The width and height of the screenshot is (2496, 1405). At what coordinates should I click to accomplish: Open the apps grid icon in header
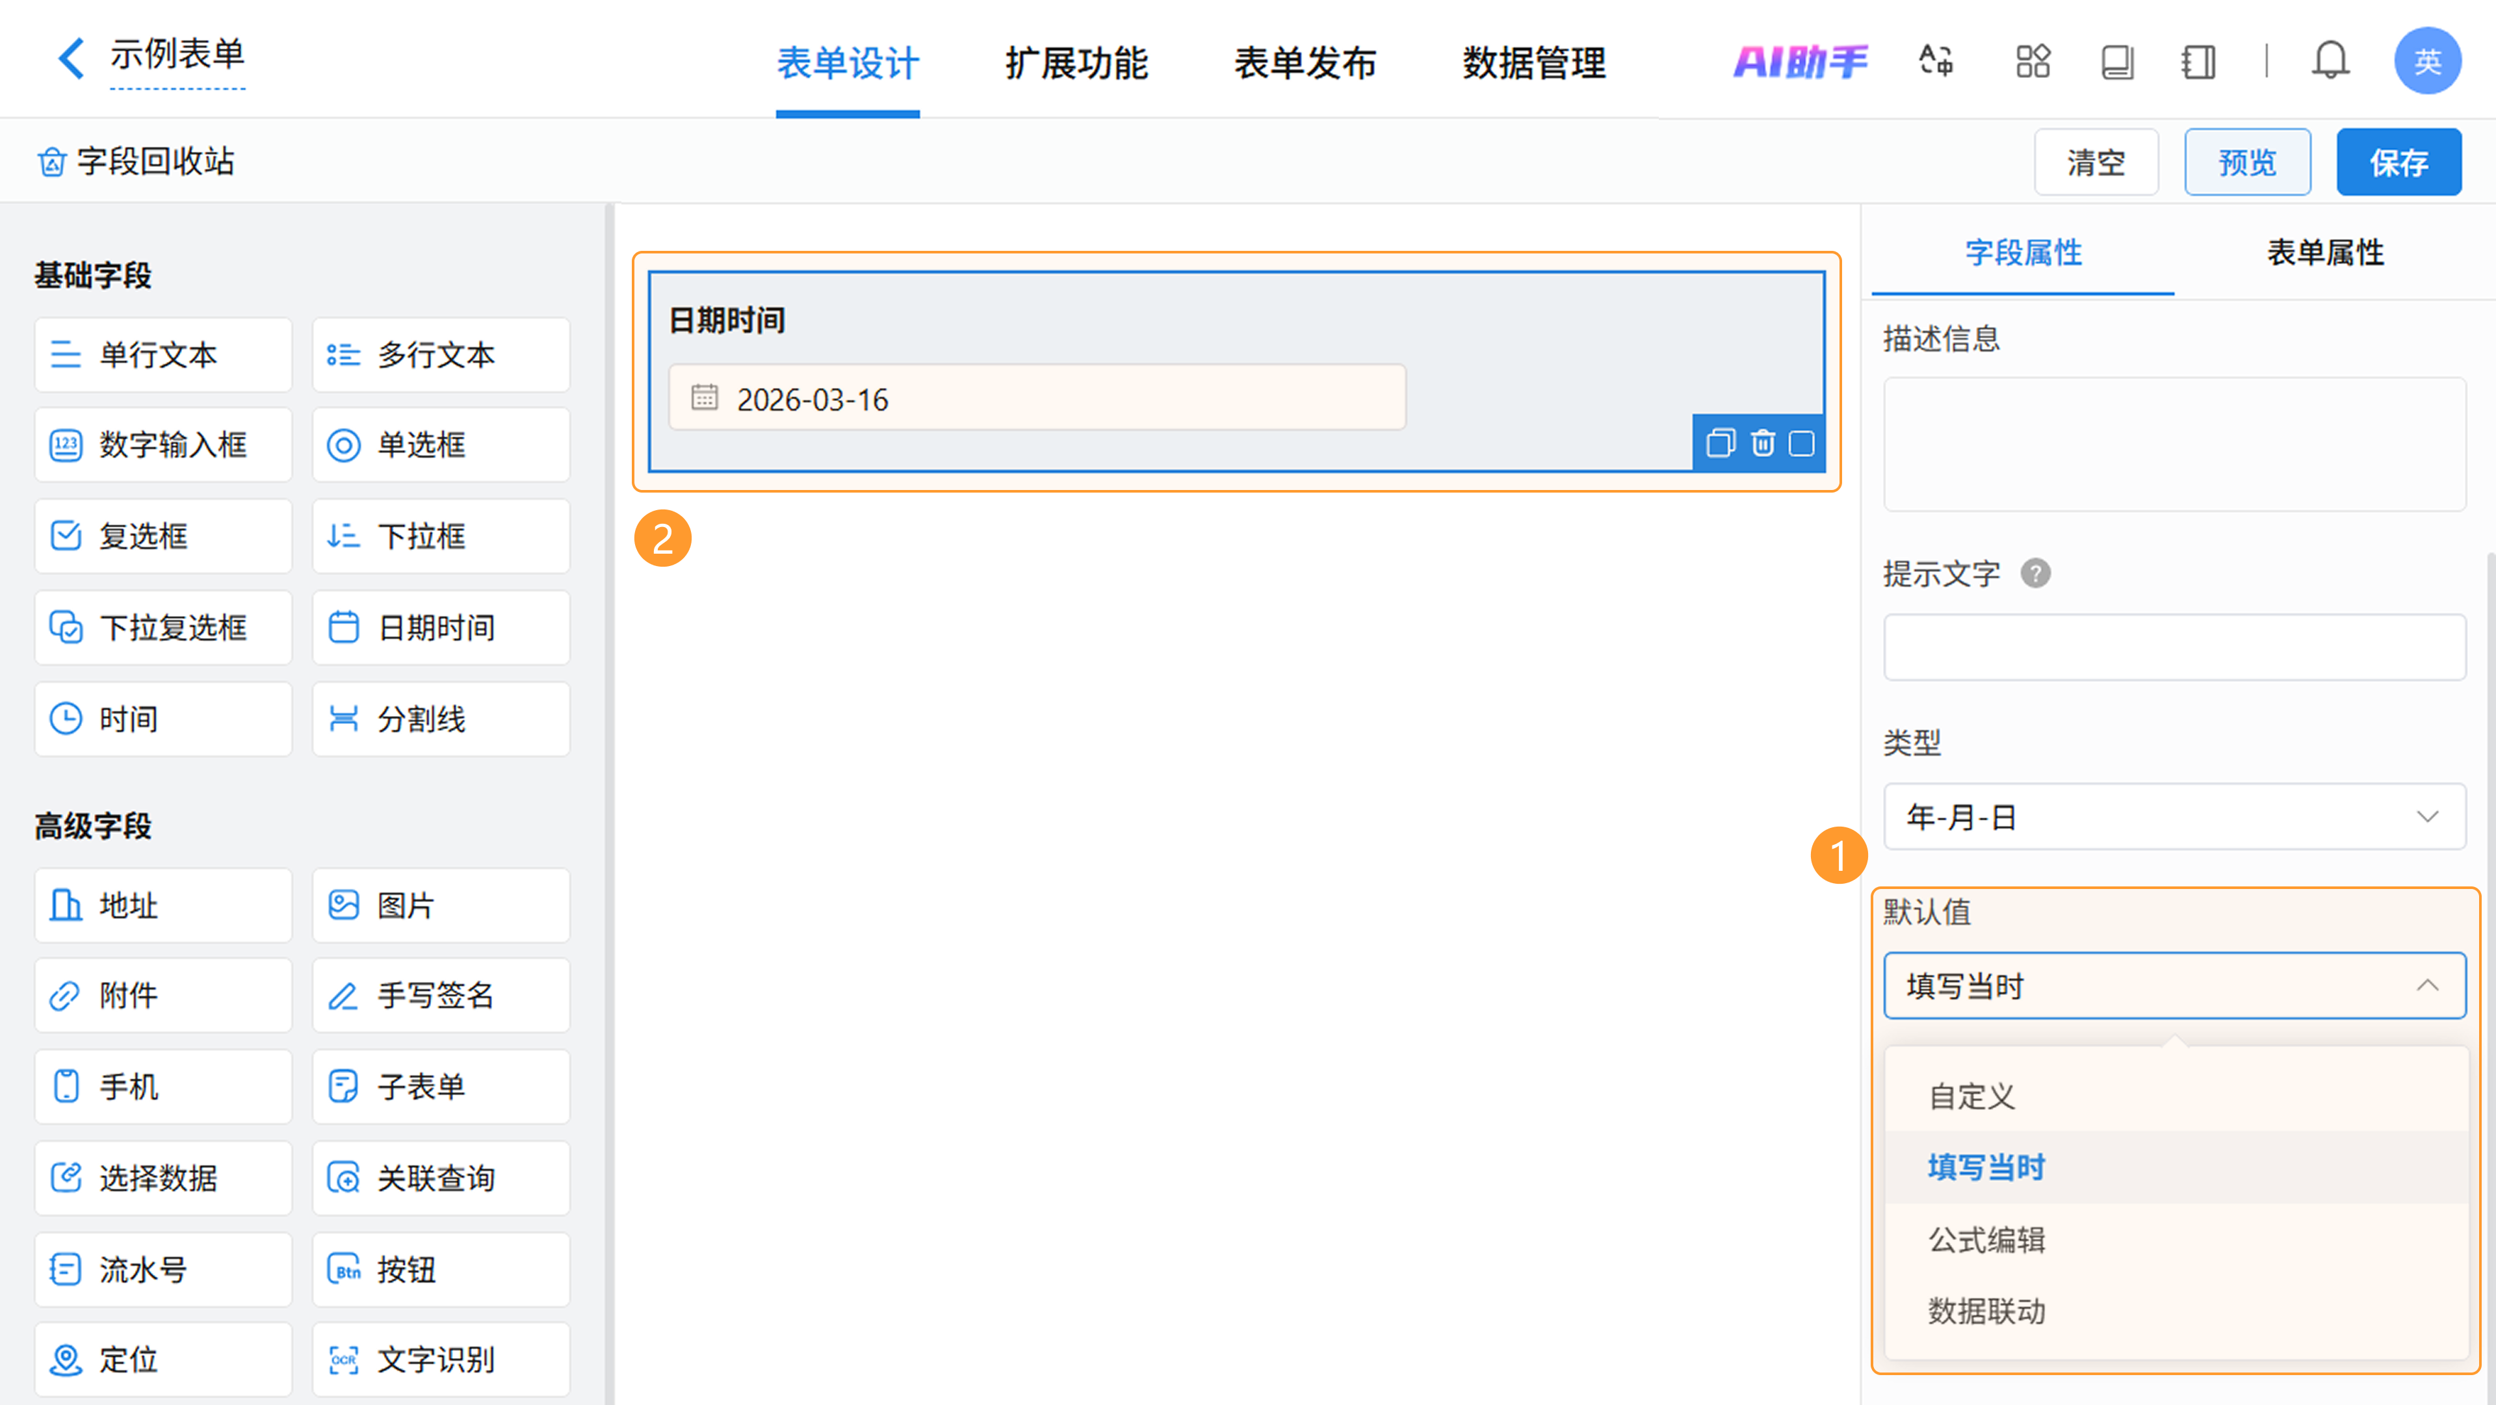[x=2033, y=61]
